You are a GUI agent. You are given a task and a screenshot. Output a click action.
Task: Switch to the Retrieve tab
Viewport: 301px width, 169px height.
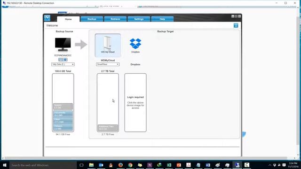pyautogui.click(x=115, y=19)
